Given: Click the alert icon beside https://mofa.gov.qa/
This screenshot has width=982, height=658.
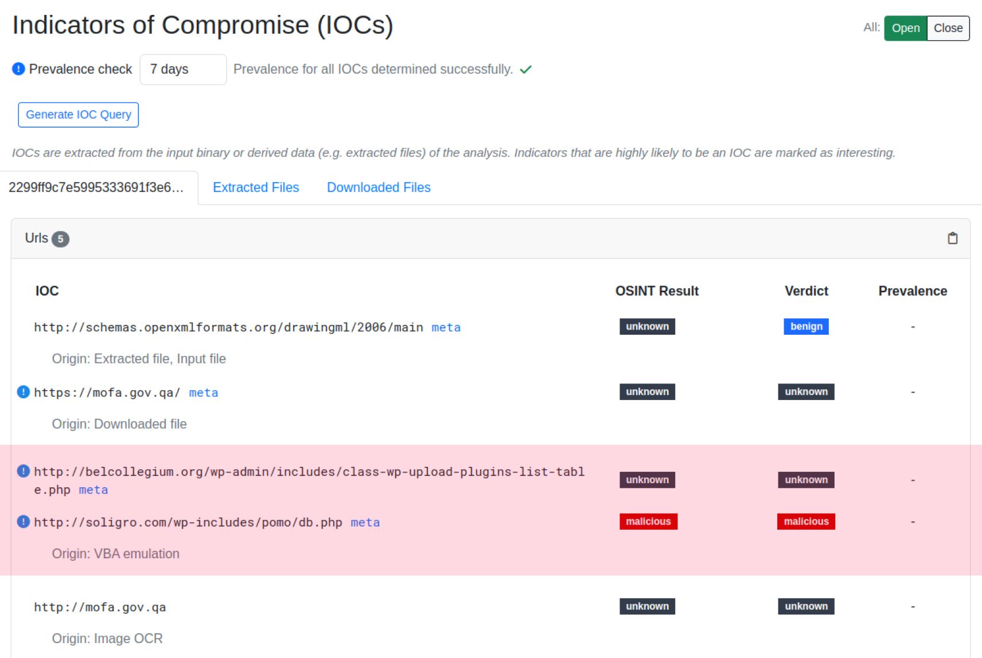Looking at the screenshot, I should 23,392.
